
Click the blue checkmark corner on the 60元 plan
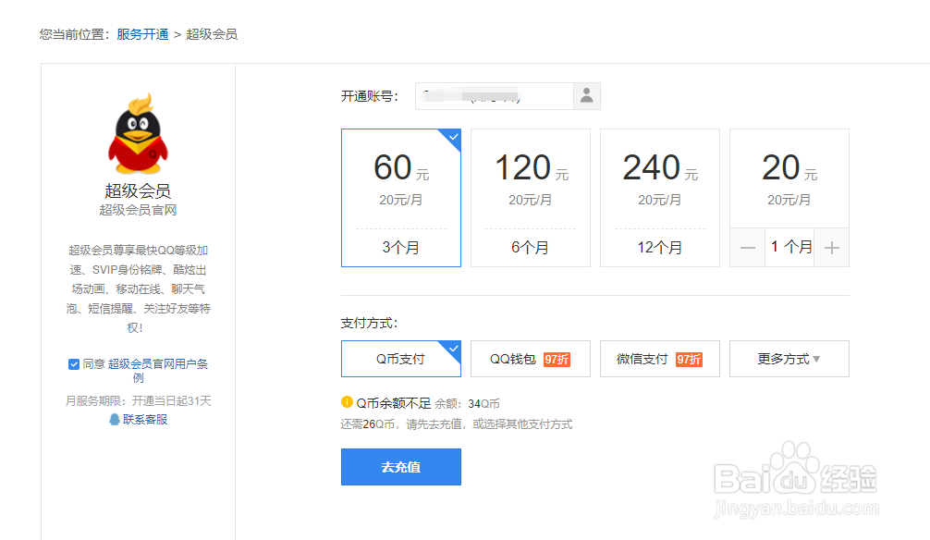coord(452,137)
